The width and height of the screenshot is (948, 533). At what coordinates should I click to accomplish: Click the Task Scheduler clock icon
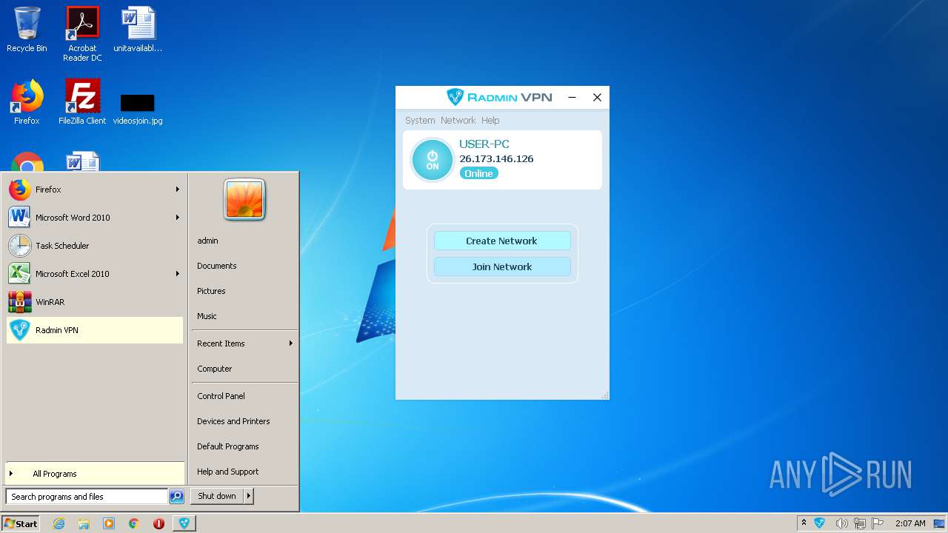[20, 246]
